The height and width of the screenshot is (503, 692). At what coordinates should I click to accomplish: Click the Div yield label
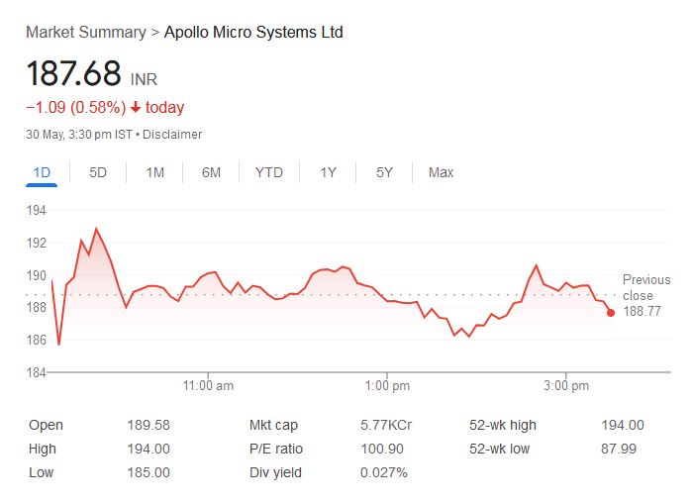click(275, 472)
